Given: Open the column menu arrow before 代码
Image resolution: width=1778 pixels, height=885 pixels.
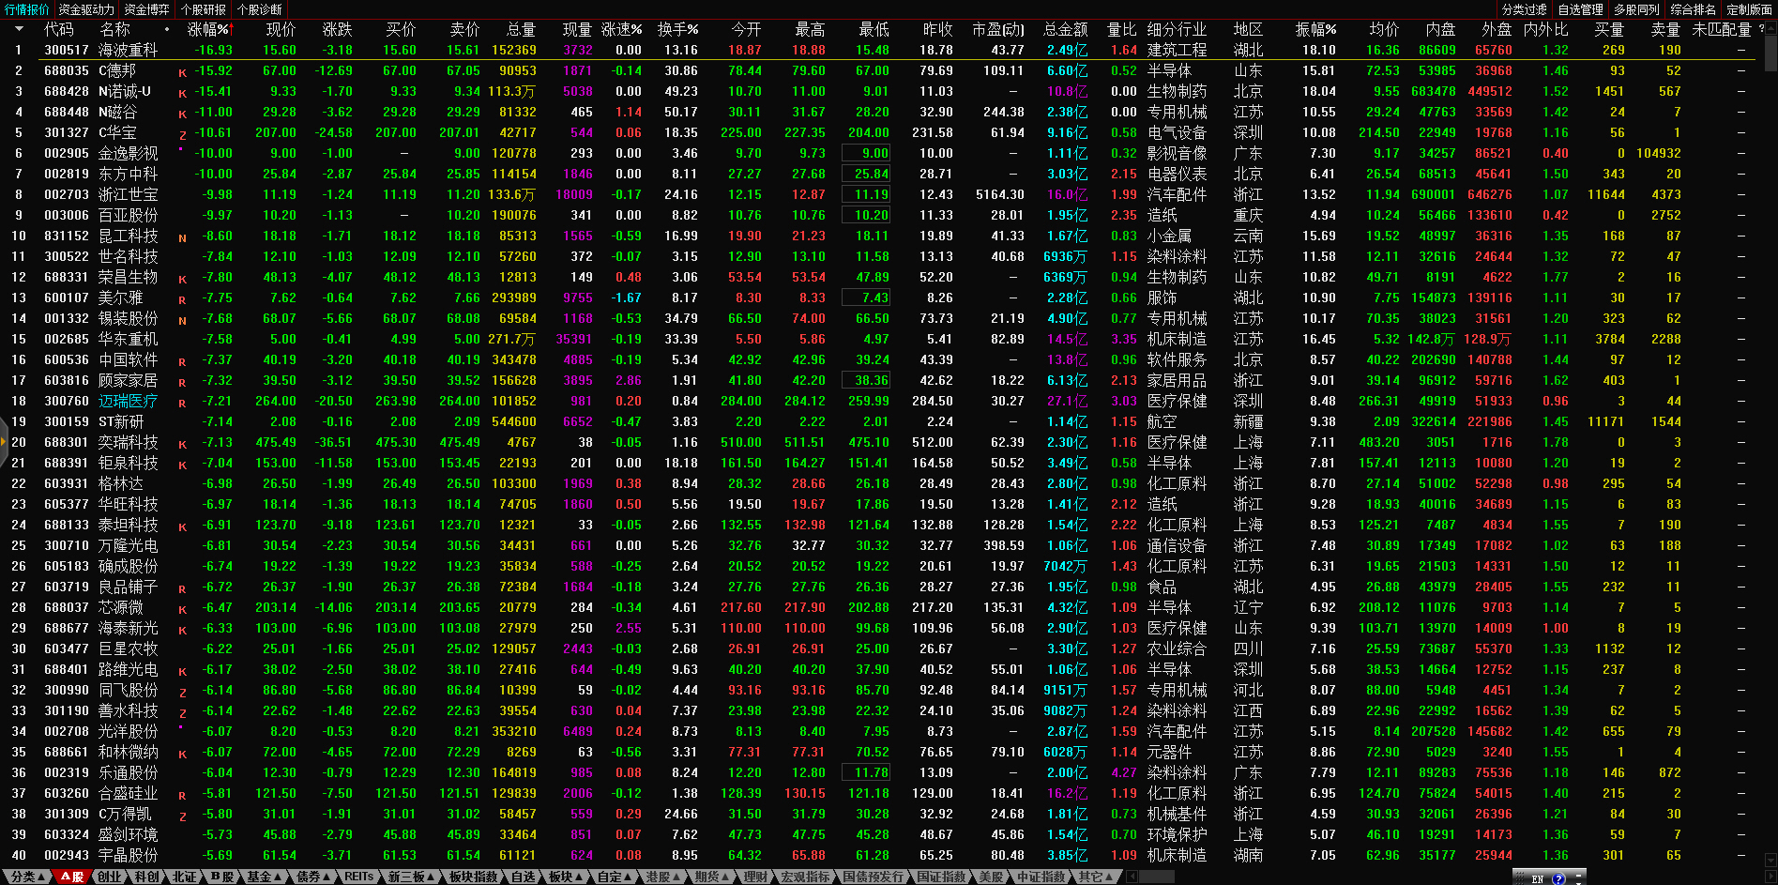Looking at the screenshot, I should [x=18, y=29].
